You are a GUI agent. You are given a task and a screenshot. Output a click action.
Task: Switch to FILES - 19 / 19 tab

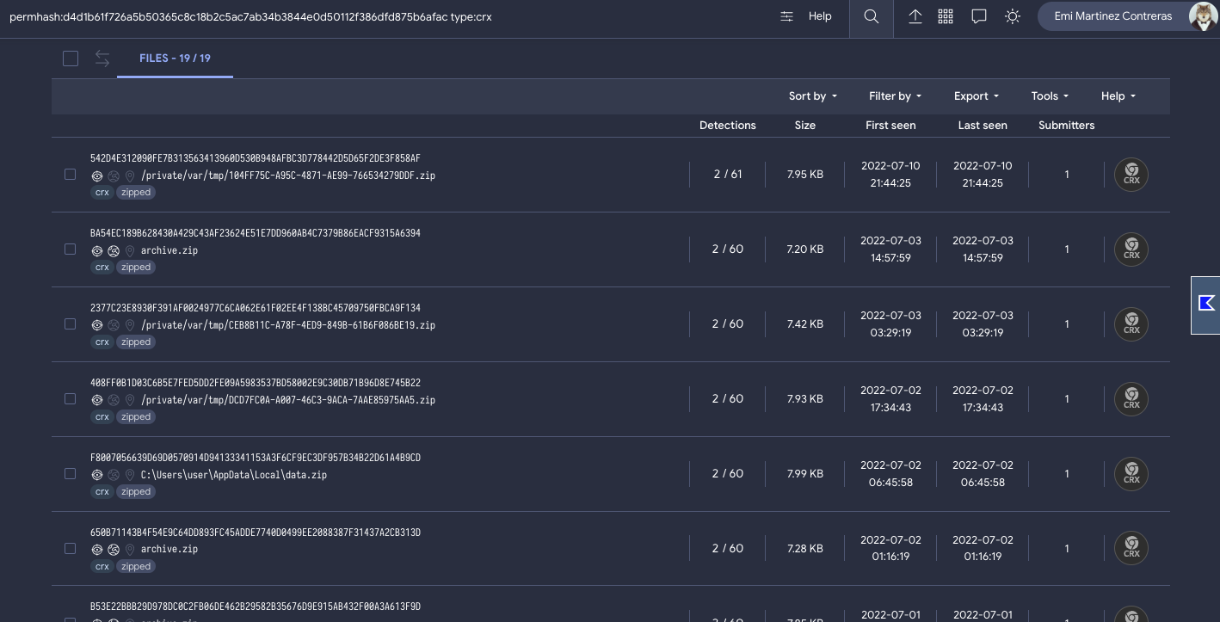point(175,59)
